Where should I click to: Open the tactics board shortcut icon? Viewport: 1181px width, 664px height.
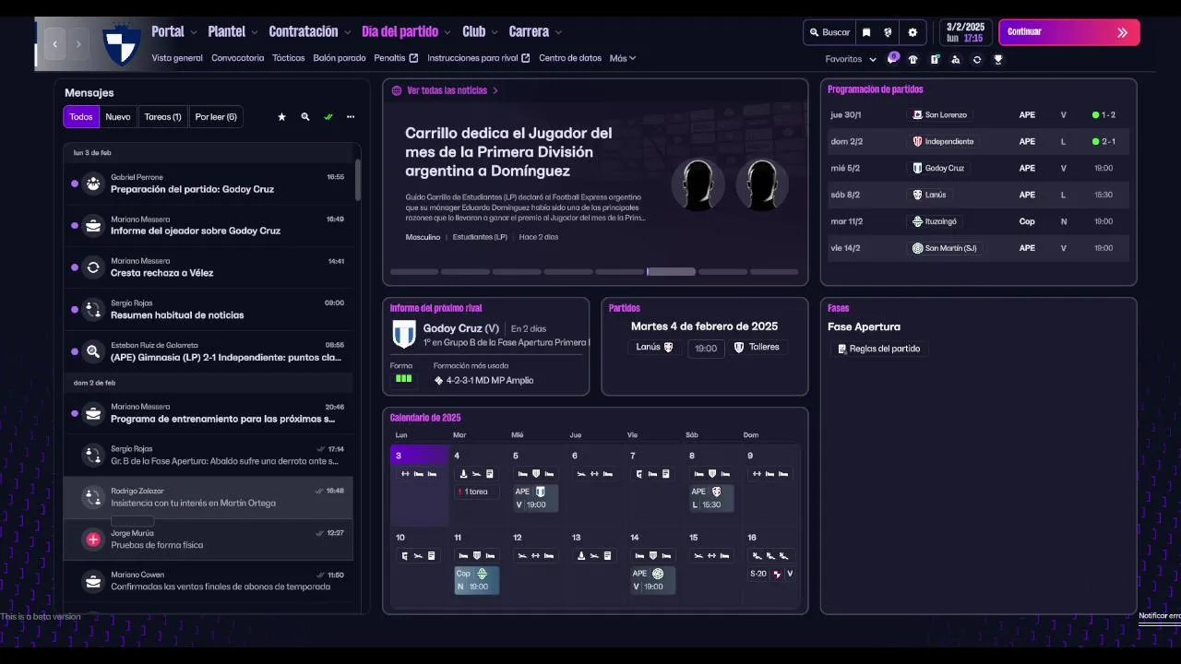[x=935, y=59]
